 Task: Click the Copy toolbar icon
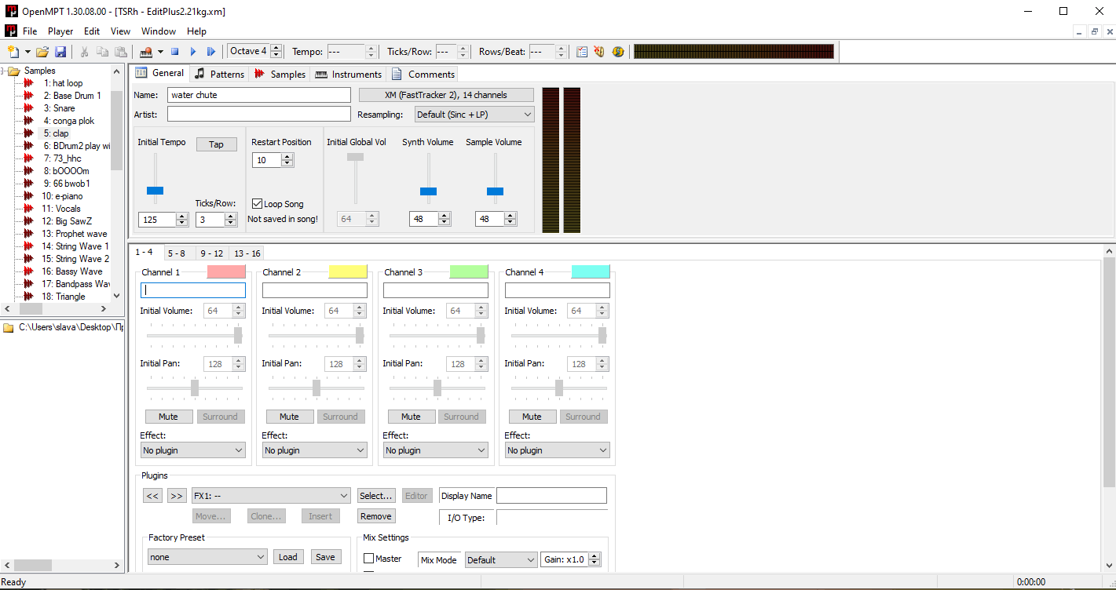coord(102,52)
